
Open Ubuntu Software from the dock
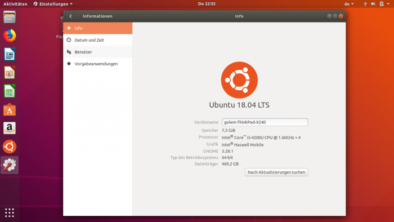point(10,110)
